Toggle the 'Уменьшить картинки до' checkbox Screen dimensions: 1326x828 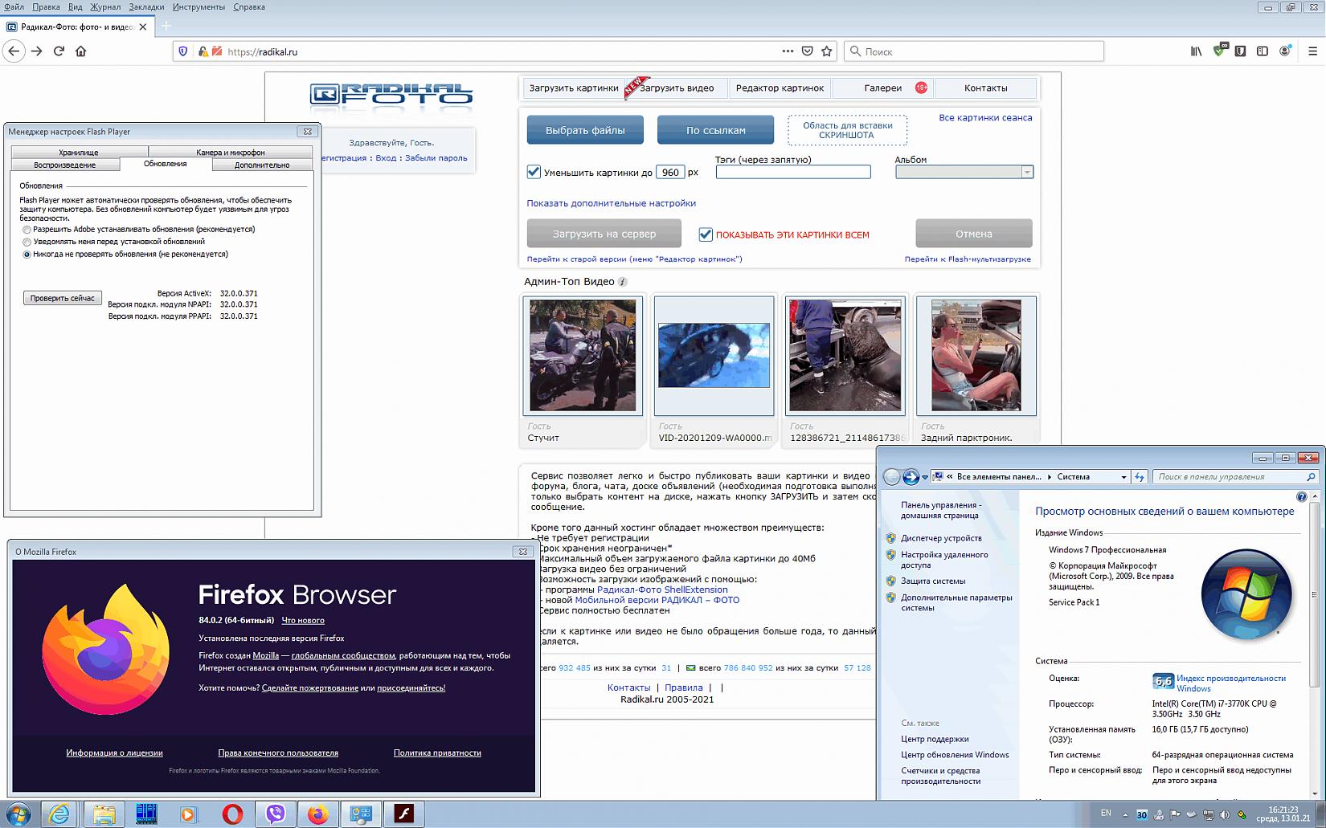point(534,172)
